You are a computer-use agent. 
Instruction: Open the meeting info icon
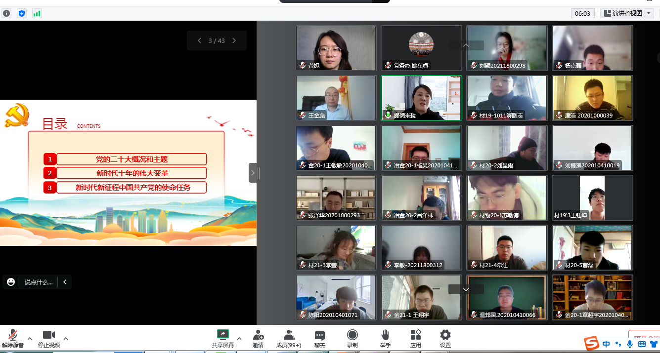[6, 13]
